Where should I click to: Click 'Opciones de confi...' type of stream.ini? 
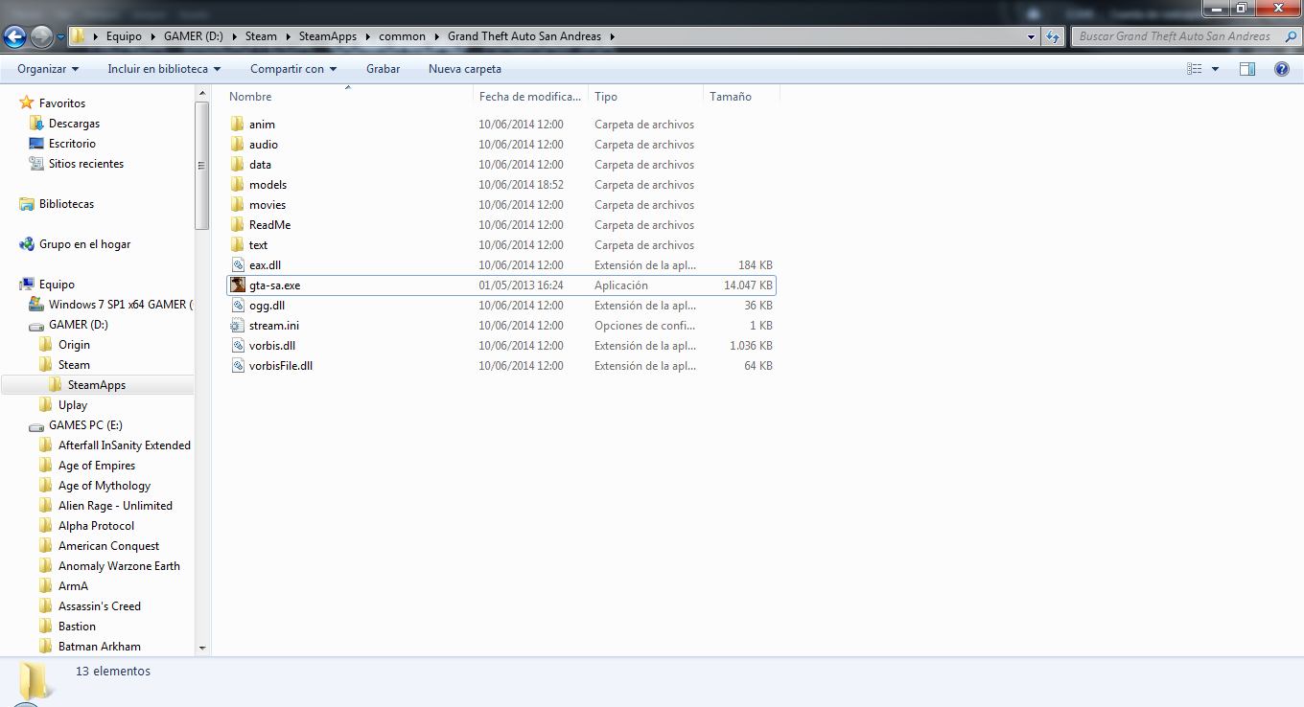644,326
